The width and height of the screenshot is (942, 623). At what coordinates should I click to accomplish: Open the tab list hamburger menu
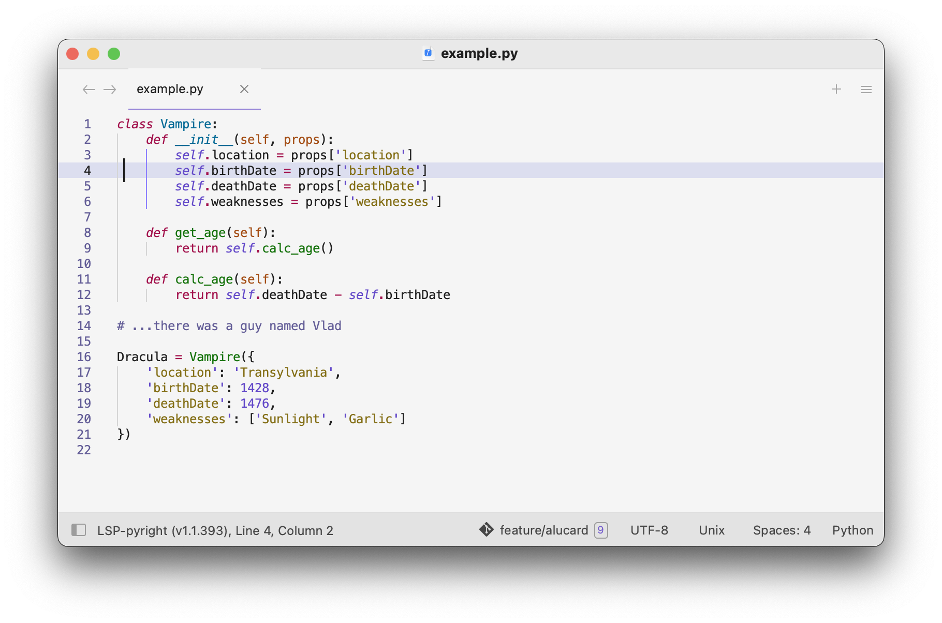[x=866, y=90]
